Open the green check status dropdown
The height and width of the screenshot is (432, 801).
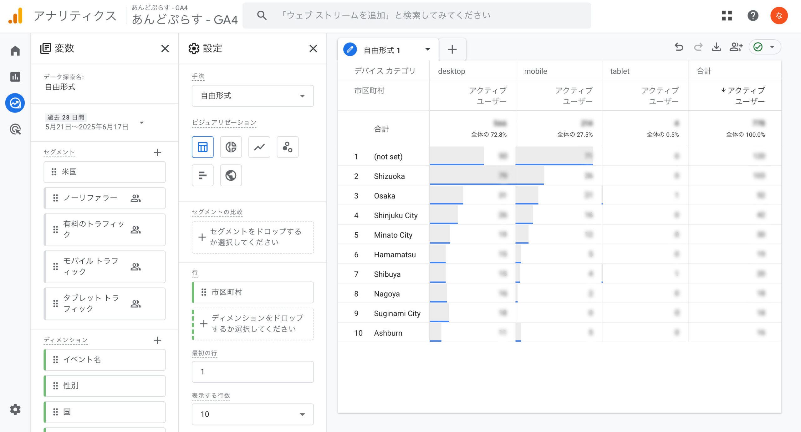(765, 47)
